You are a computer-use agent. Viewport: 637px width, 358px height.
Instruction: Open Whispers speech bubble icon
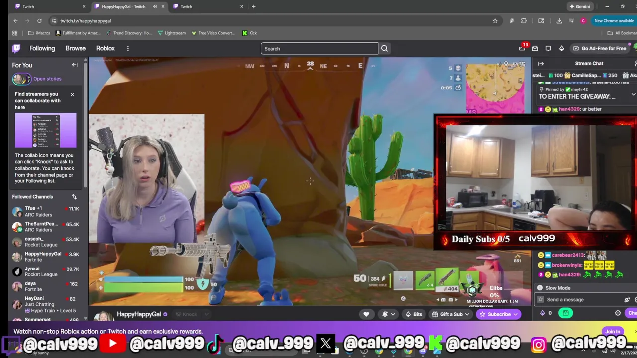point(548,48)
